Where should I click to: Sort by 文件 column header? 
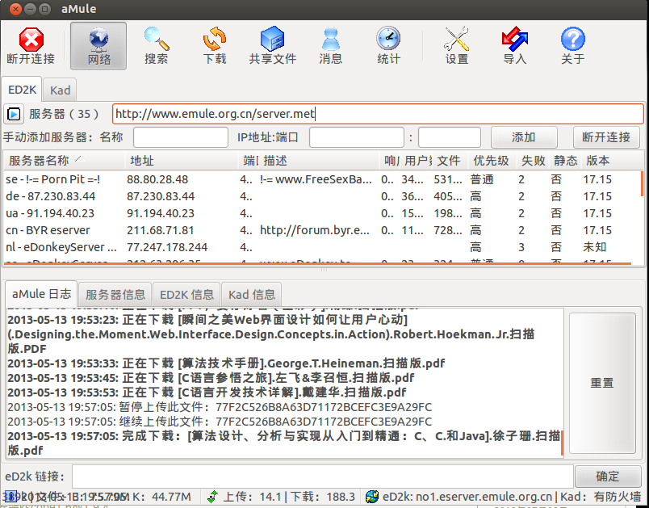point(450,160)
